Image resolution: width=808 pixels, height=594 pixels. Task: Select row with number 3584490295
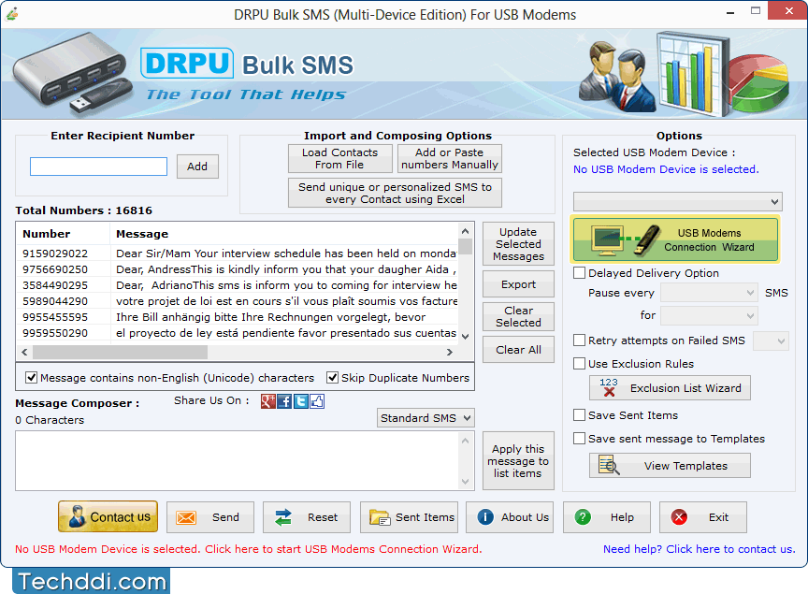click(x=238, y=285)
